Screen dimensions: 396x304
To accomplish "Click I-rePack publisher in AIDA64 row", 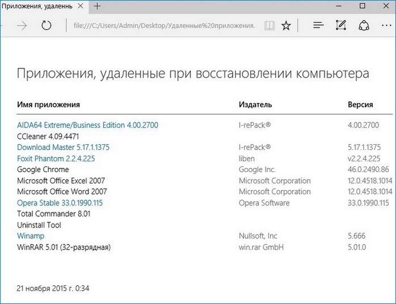I will (x=254, y=125).
